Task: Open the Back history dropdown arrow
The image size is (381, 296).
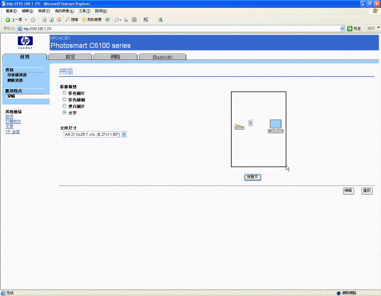Action: pyautogui.click(x=26, y=20)
